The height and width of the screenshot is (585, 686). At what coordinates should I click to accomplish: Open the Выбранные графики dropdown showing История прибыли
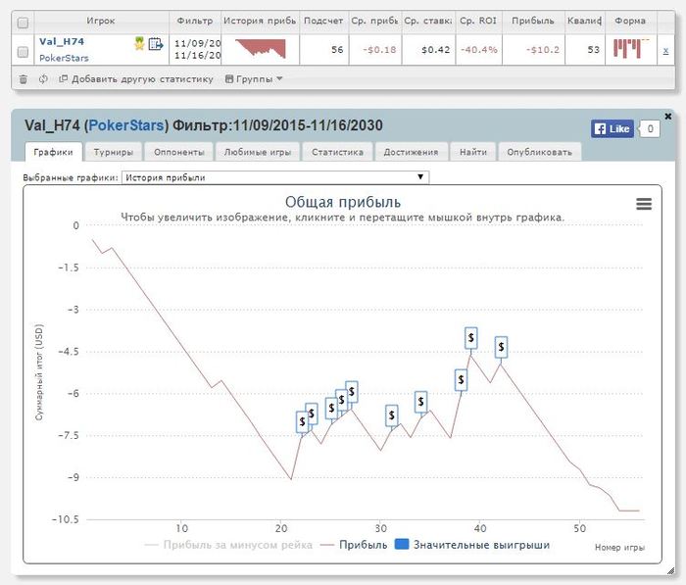click(x=275, y=177)
